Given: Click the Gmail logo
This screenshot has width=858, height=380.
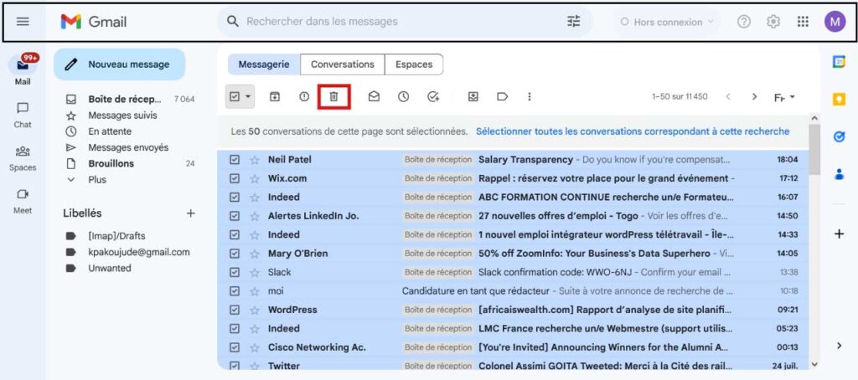Looking at the screenshot, I should coord(94,22).
